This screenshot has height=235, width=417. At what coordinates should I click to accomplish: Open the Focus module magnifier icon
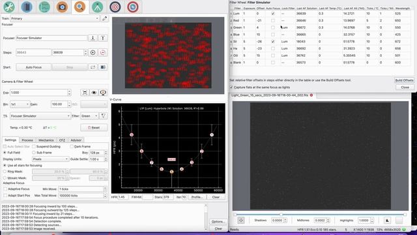[x=79, y=7]
